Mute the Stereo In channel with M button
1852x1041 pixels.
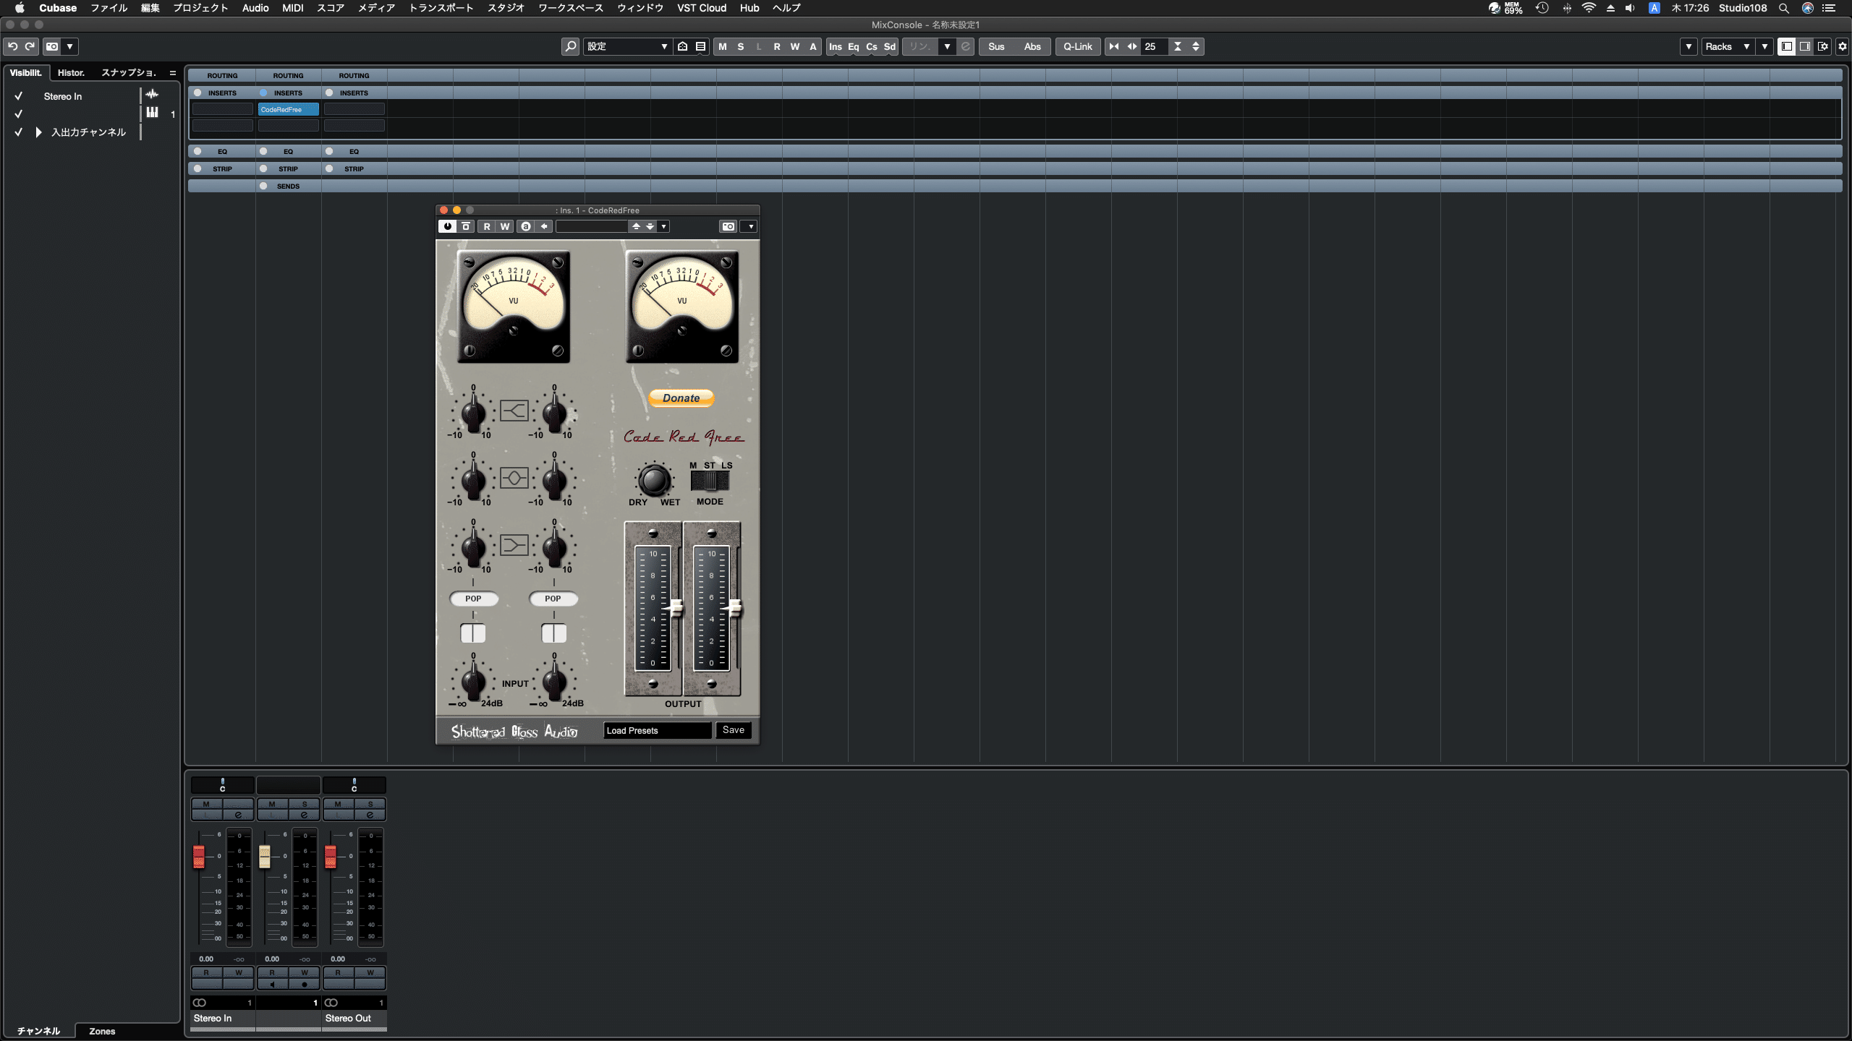click(x=205, y=803)
